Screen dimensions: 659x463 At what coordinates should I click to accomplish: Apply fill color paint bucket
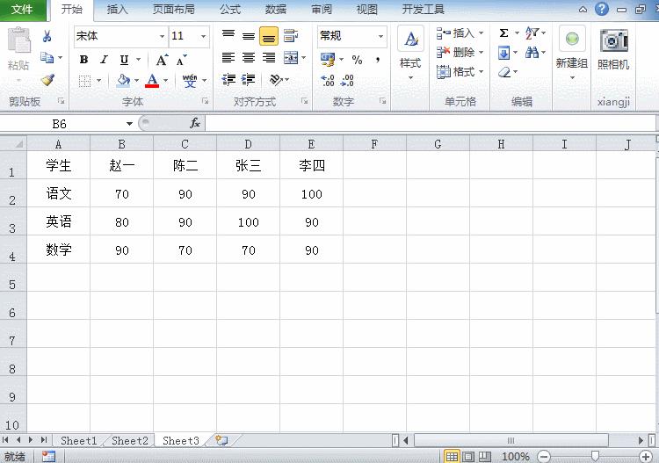[123, 80]
